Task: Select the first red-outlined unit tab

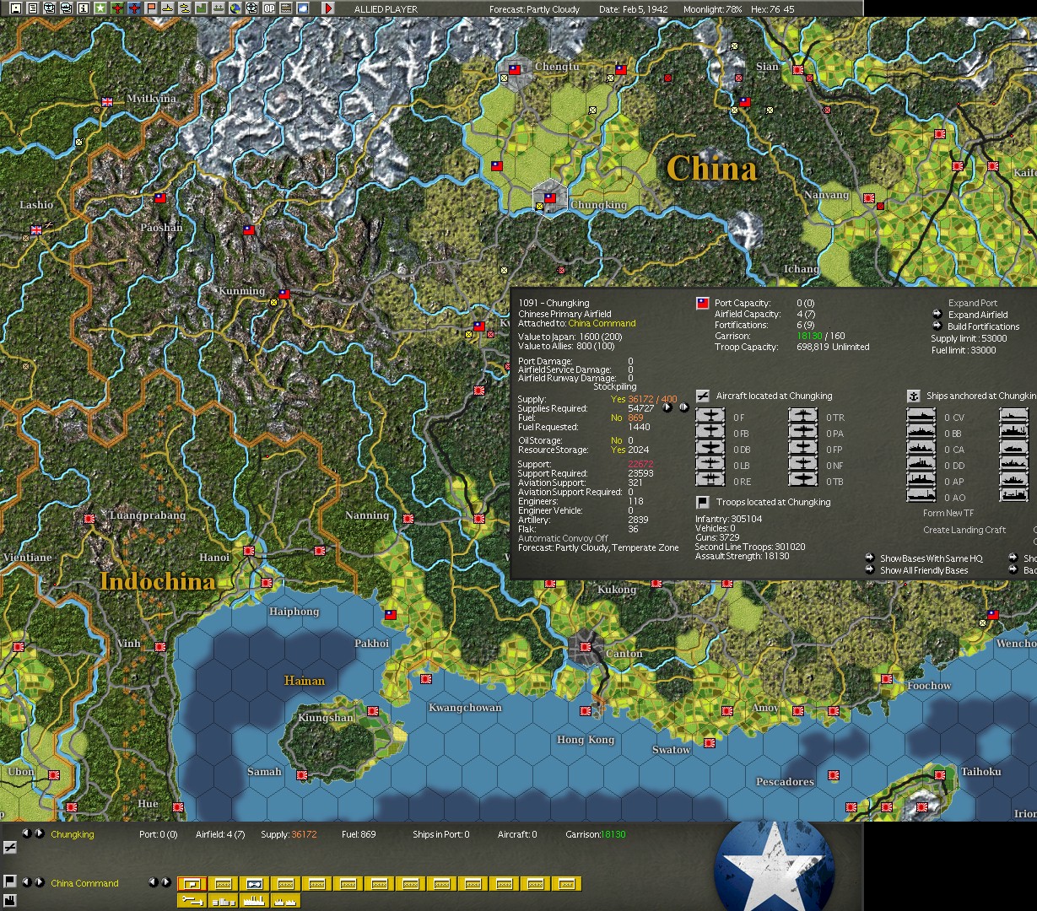Action: 192,884
